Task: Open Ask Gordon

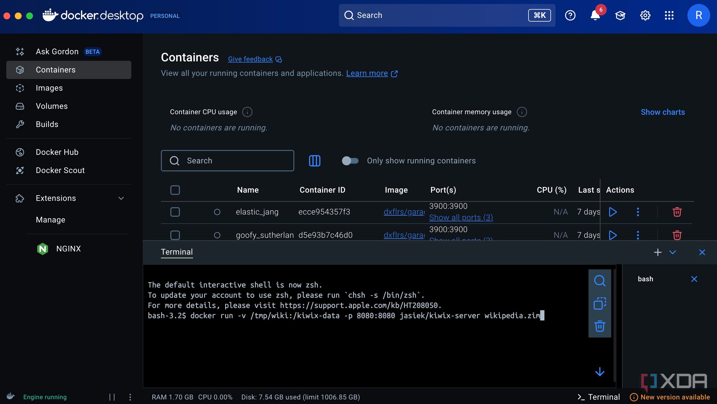Action: (69, 52)
